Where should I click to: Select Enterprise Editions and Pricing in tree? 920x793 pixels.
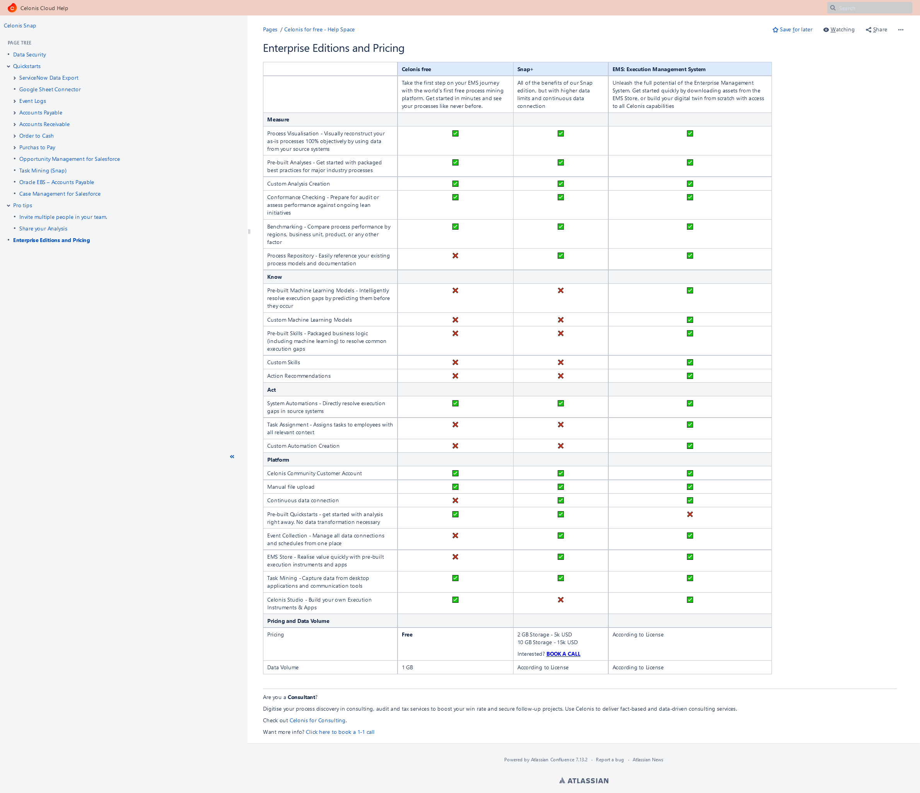pyautogui.click(x=51, y=240)
